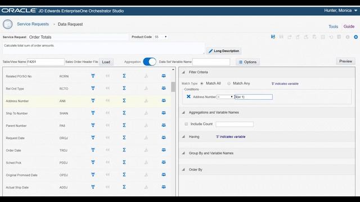
Task: Click the "Original Promised Date" field label
Action: 21,175
